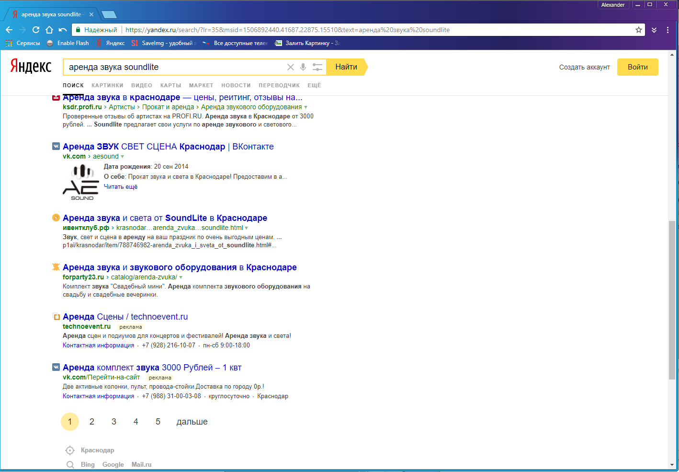Open the Все доступные телек bookmark
Viewport: 679px width, 472px height.
(235, 43)
